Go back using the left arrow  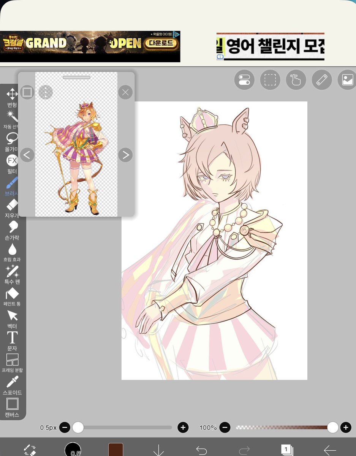(330, 450)
